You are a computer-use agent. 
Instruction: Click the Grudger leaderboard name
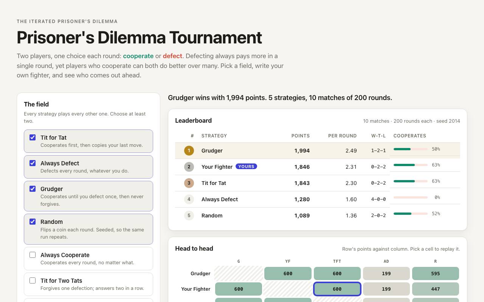click(x=212, y=151)
